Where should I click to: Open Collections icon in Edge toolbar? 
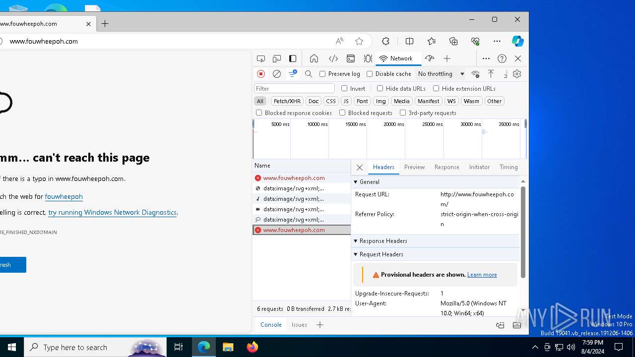453,41
